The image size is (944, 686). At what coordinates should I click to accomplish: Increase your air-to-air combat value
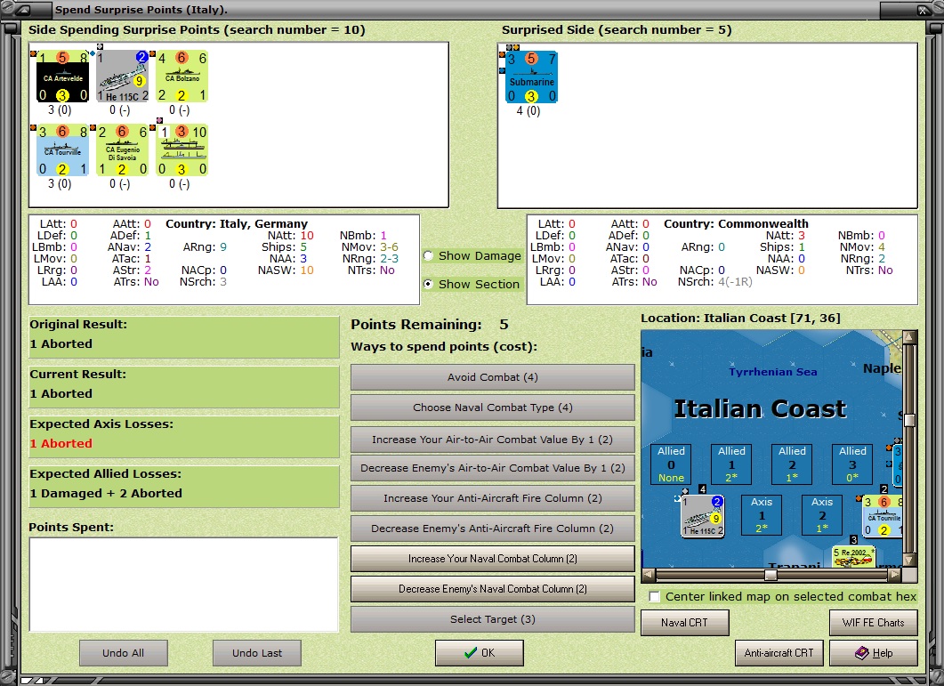(x=493, y=439)
